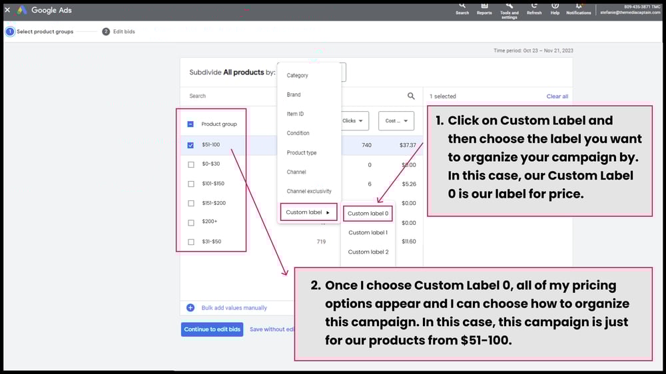Select Custom label 2
666x374 pixels.
click(368, 252)
